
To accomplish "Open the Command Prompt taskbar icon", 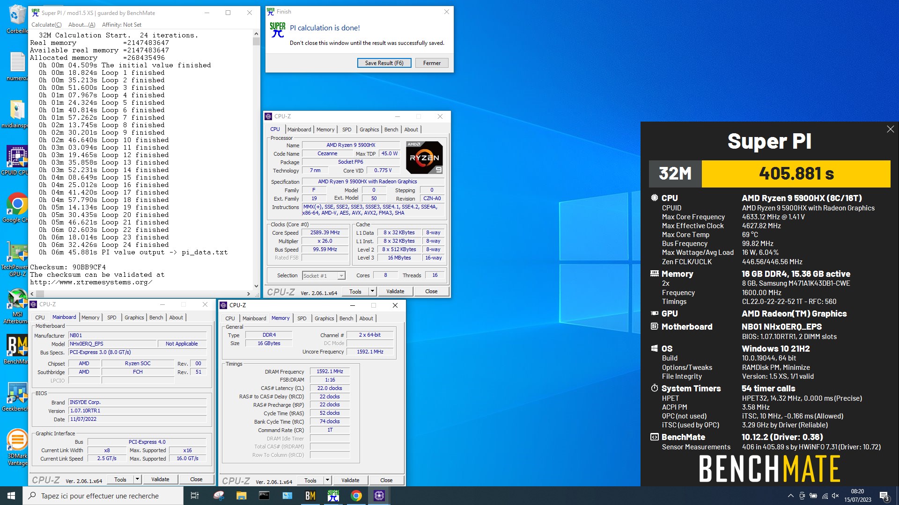I will [x=264, y=496].
